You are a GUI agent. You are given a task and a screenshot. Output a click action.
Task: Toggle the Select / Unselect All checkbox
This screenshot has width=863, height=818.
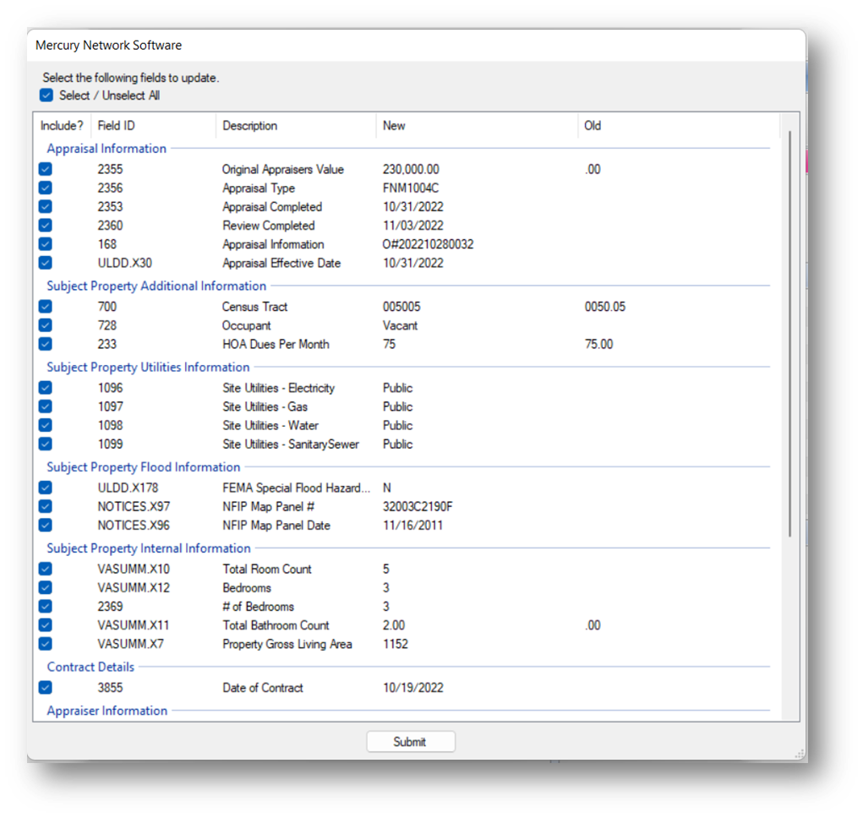click(x=46, y=95)
